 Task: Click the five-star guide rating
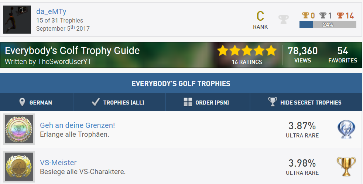(247, 51)
